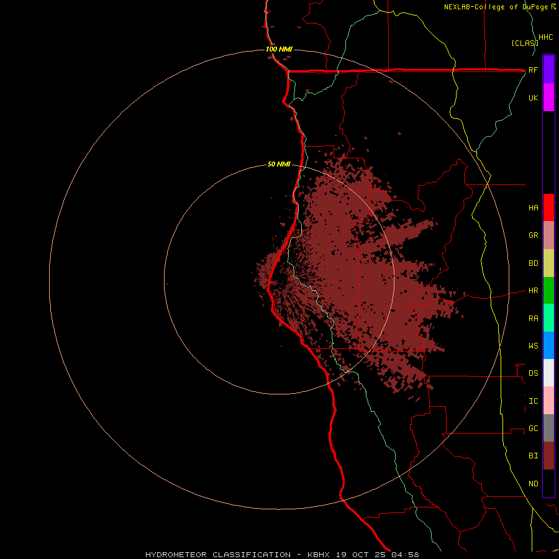Image resolution: width=559 pixels, height=559 pixels.
Task: Click the "GC" legend label
Action: point(533,429)
